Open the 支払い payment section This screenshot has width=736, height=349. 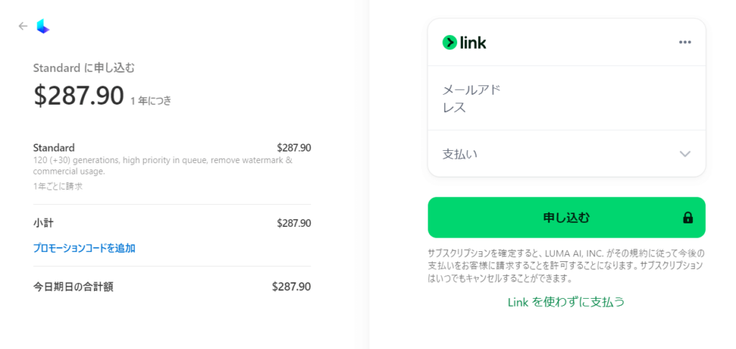pyautogui.click(x=566, y=154)
